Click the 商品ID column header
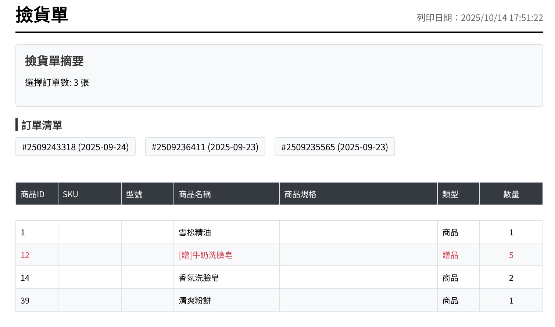This screenshot has height=327, width=555. [x=33, y=194]
